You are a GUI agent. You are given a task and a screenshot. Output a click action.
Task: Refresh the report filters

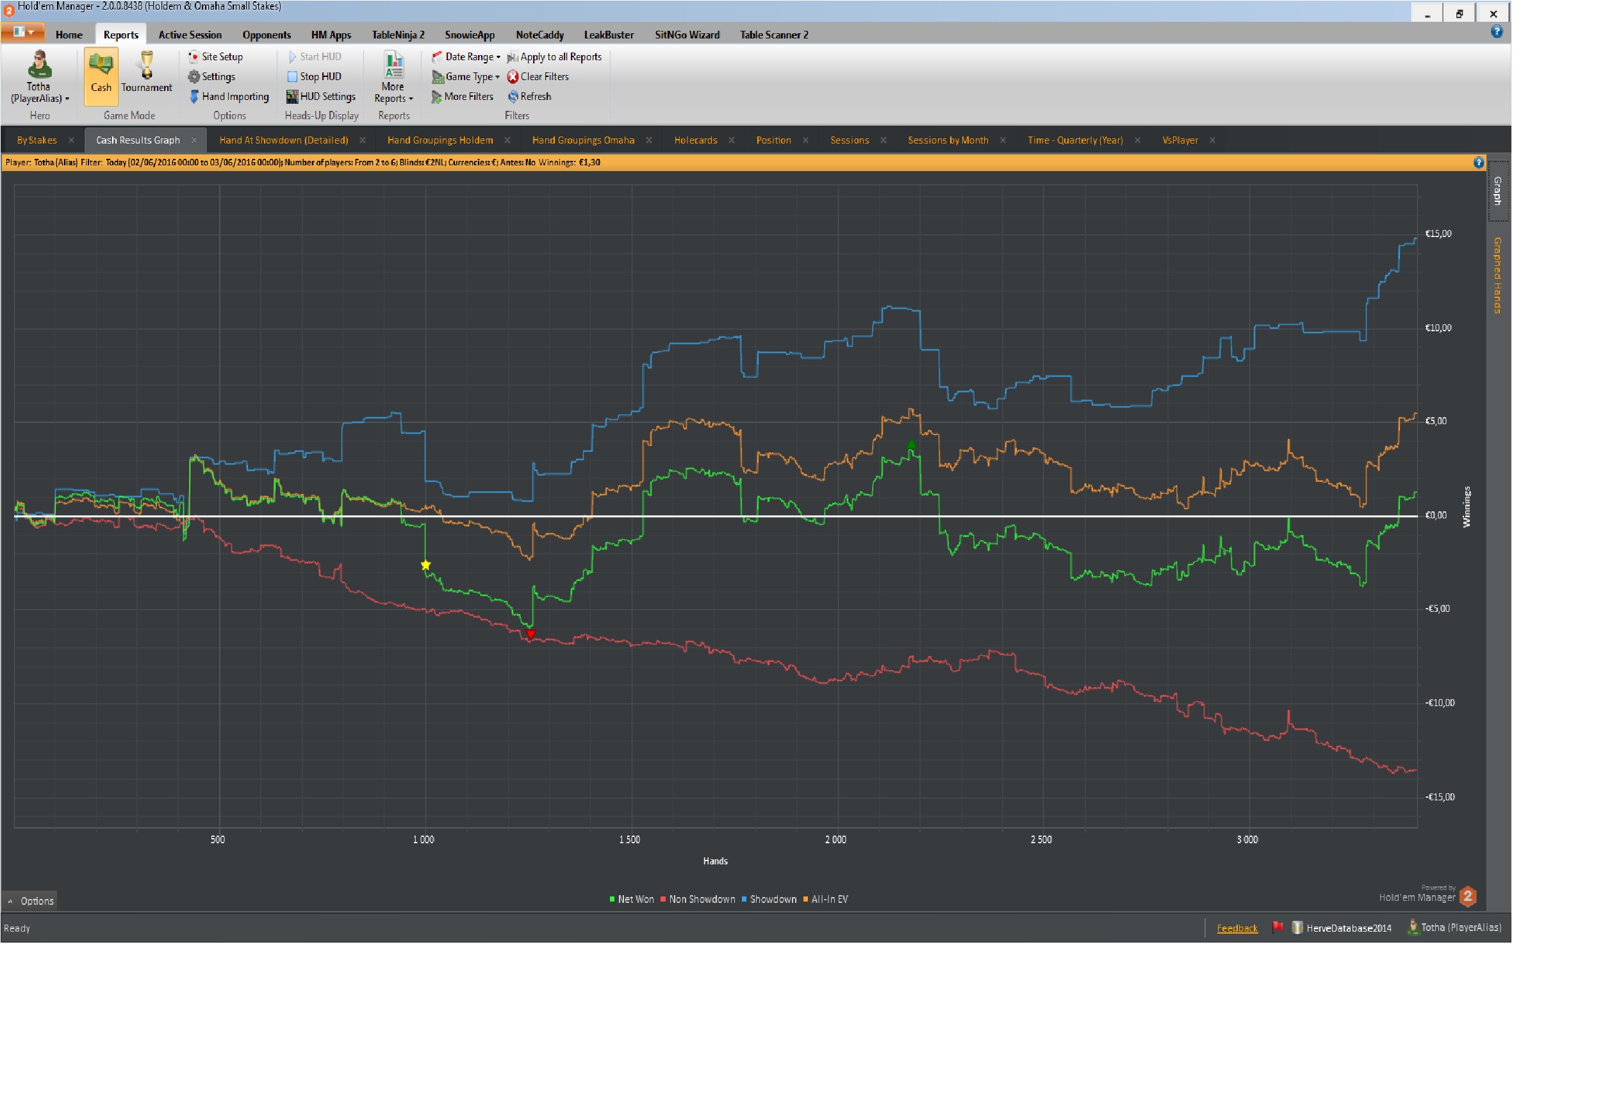click(x=535, y=97)
